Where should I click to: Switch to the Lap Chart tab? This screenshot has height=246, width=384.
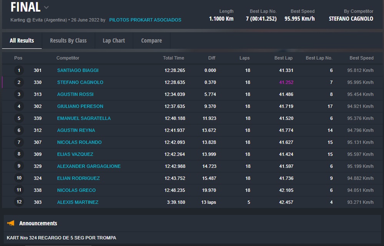pos(114,41)
